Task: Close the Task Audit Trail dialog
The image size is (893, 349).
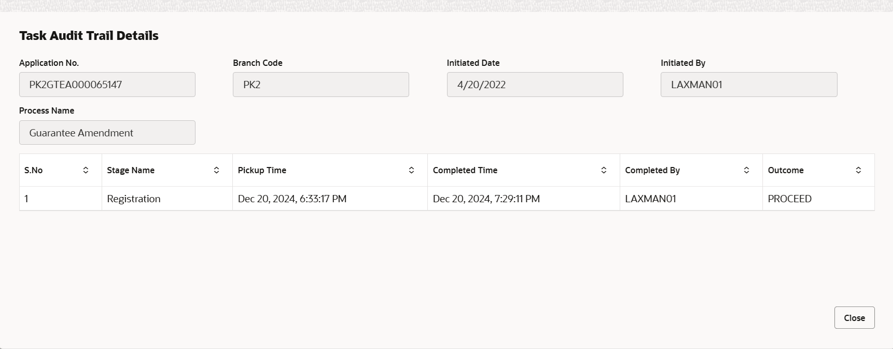Action: [x=854, y=318]
